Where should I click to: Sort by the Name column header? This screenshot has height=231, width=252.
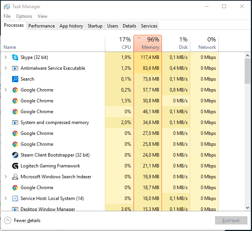point(53,43)
